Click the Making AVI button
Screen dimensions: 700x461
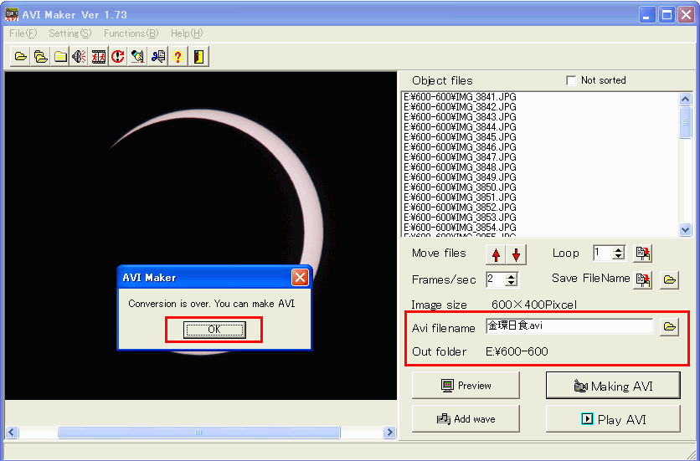pos(611,386)
